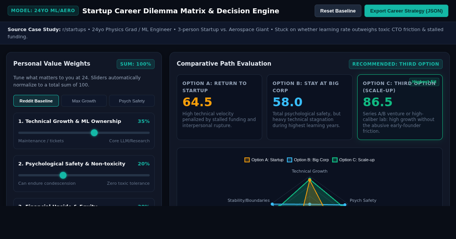Click the SUM: 100% badge
456x239 pixels.
pos(136,64)
